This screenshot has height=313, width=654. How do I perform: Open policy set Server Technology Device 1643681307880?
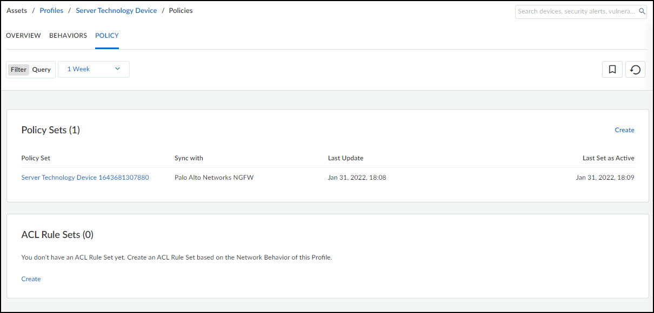(85, 178)
